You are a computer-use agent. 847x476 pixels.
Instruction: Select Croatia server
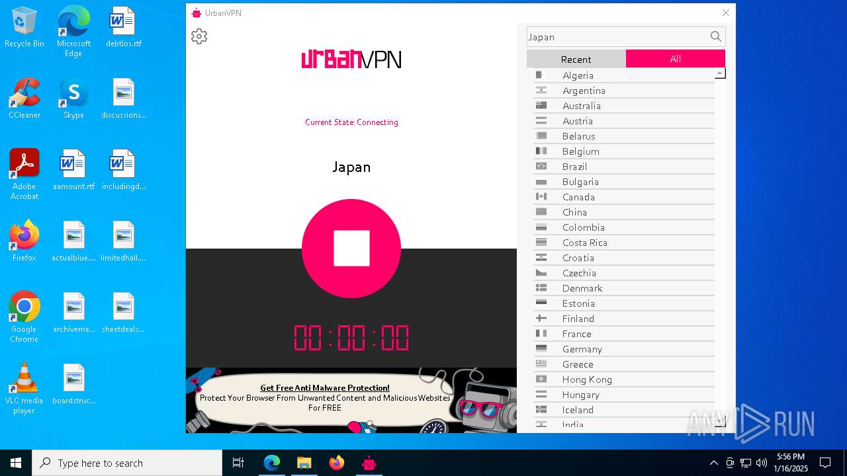coord(624,258)
